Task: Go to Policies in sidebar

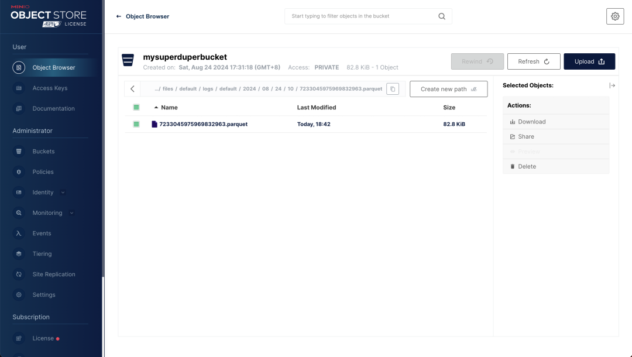Action: (43, 171)
